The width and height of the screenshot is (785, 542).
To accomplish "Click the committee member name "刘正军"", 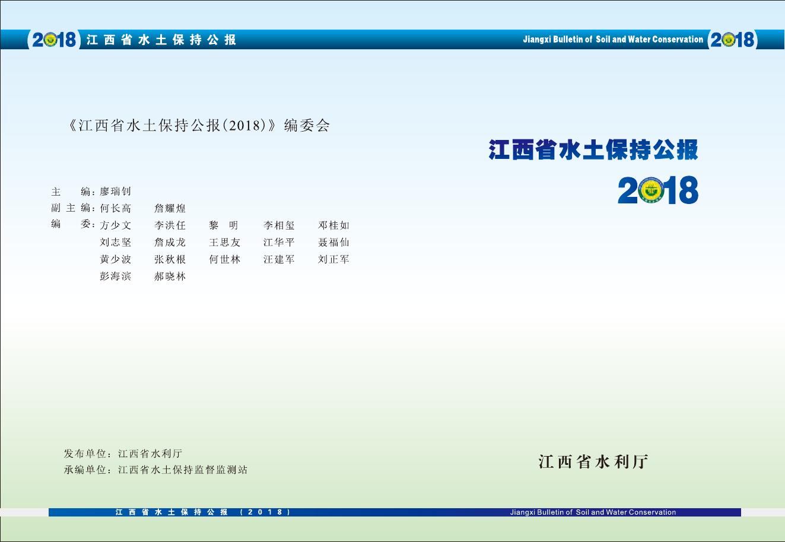I will pos(333,259).
